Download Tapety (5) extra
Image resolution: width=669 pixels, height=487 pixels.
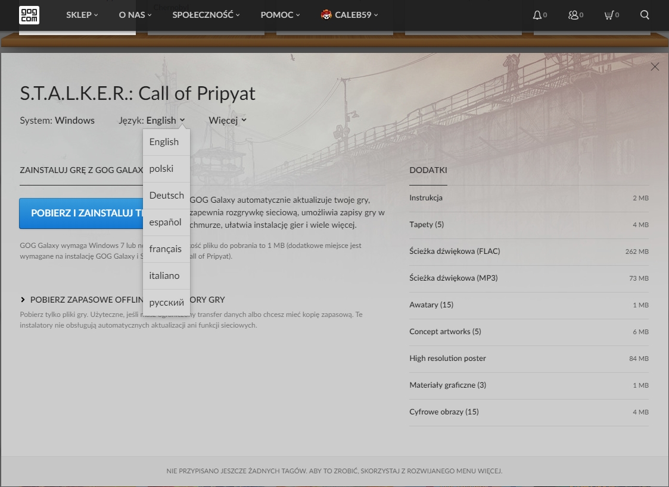pyautogui.click(x=528, y=225)
